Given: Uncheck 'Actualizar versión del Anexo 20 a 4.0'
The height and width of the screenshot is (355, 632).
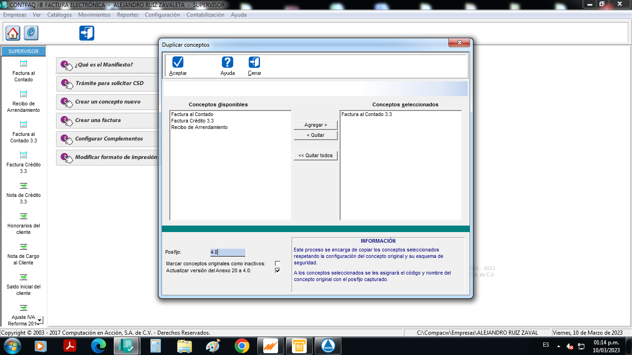Looking at the screenshot, I should pyautogui.click(x=278, y=270).
